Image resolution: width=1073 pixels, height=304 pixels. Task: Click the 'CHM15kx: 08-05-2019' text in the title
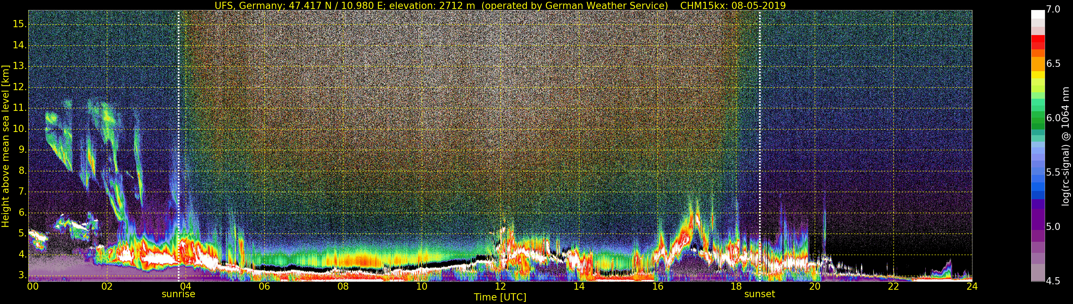click(x=733, y=5)
